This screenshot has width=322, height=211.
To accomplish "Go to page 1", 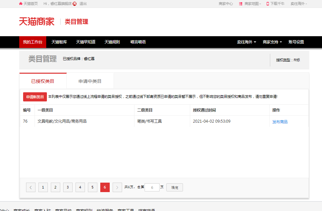I will tap(43, 187).
